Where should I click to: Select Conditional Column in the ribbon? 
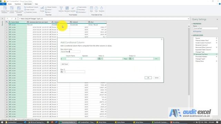click(x=31, y=7)
